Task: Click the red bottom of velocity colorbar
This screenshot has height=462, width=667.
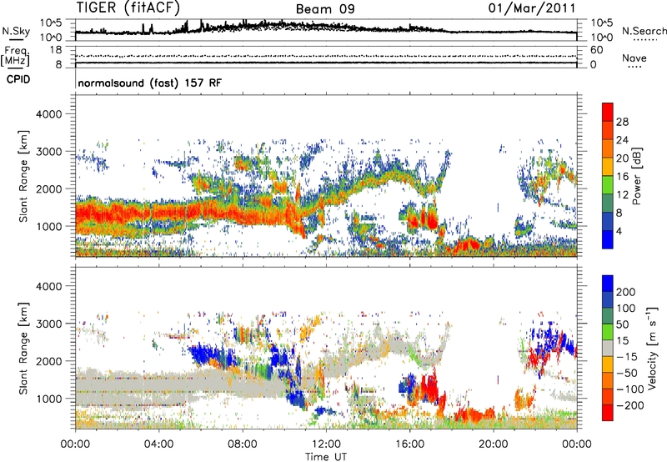Action: (608, 413)
